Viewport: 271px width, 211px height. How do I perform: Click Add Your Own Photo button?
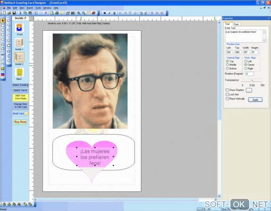click(20, 97)
